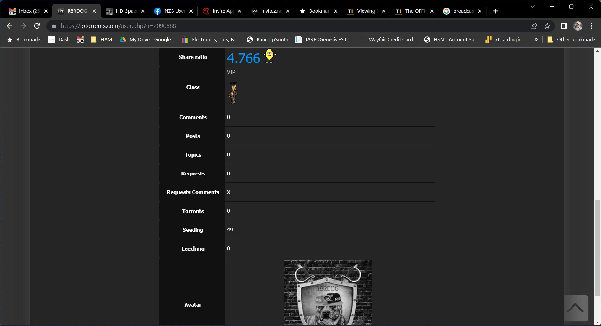Close the R8RDOG tab
This screenshot has height=326, width=601.
tap(94, 11)
